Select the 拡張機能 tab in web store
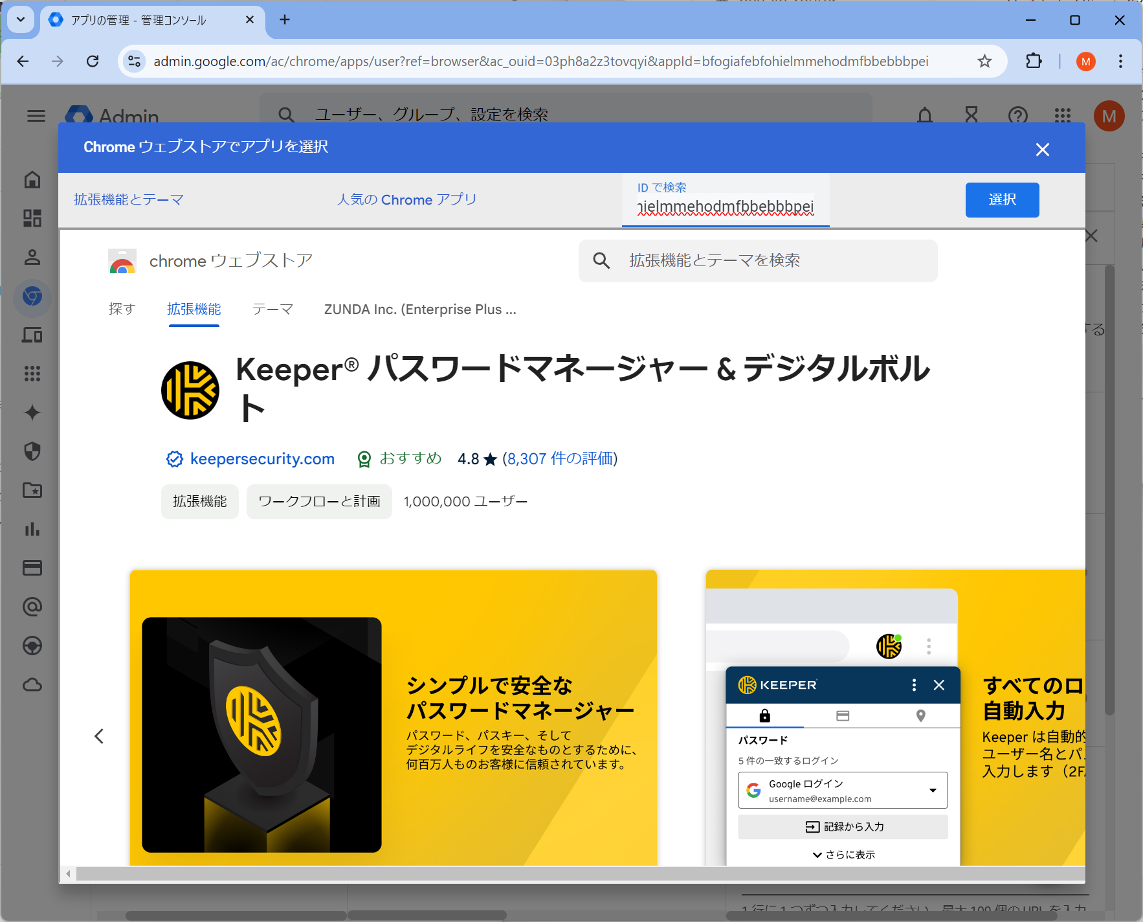 194,309
